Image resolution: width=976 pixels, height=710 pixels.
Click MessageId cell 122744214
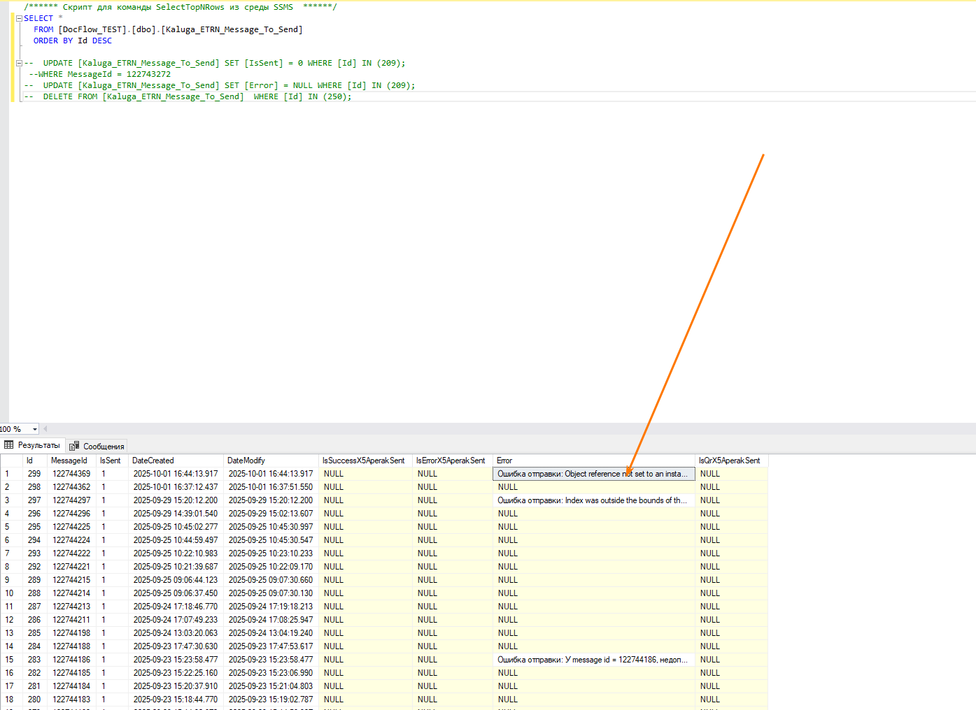point(72,593)
